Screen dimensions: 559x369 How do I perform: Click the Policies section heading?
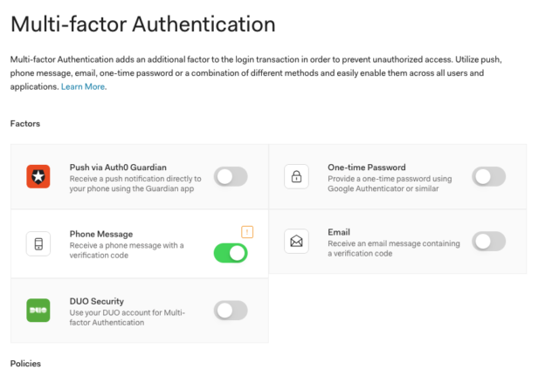[x=25, y=363]
